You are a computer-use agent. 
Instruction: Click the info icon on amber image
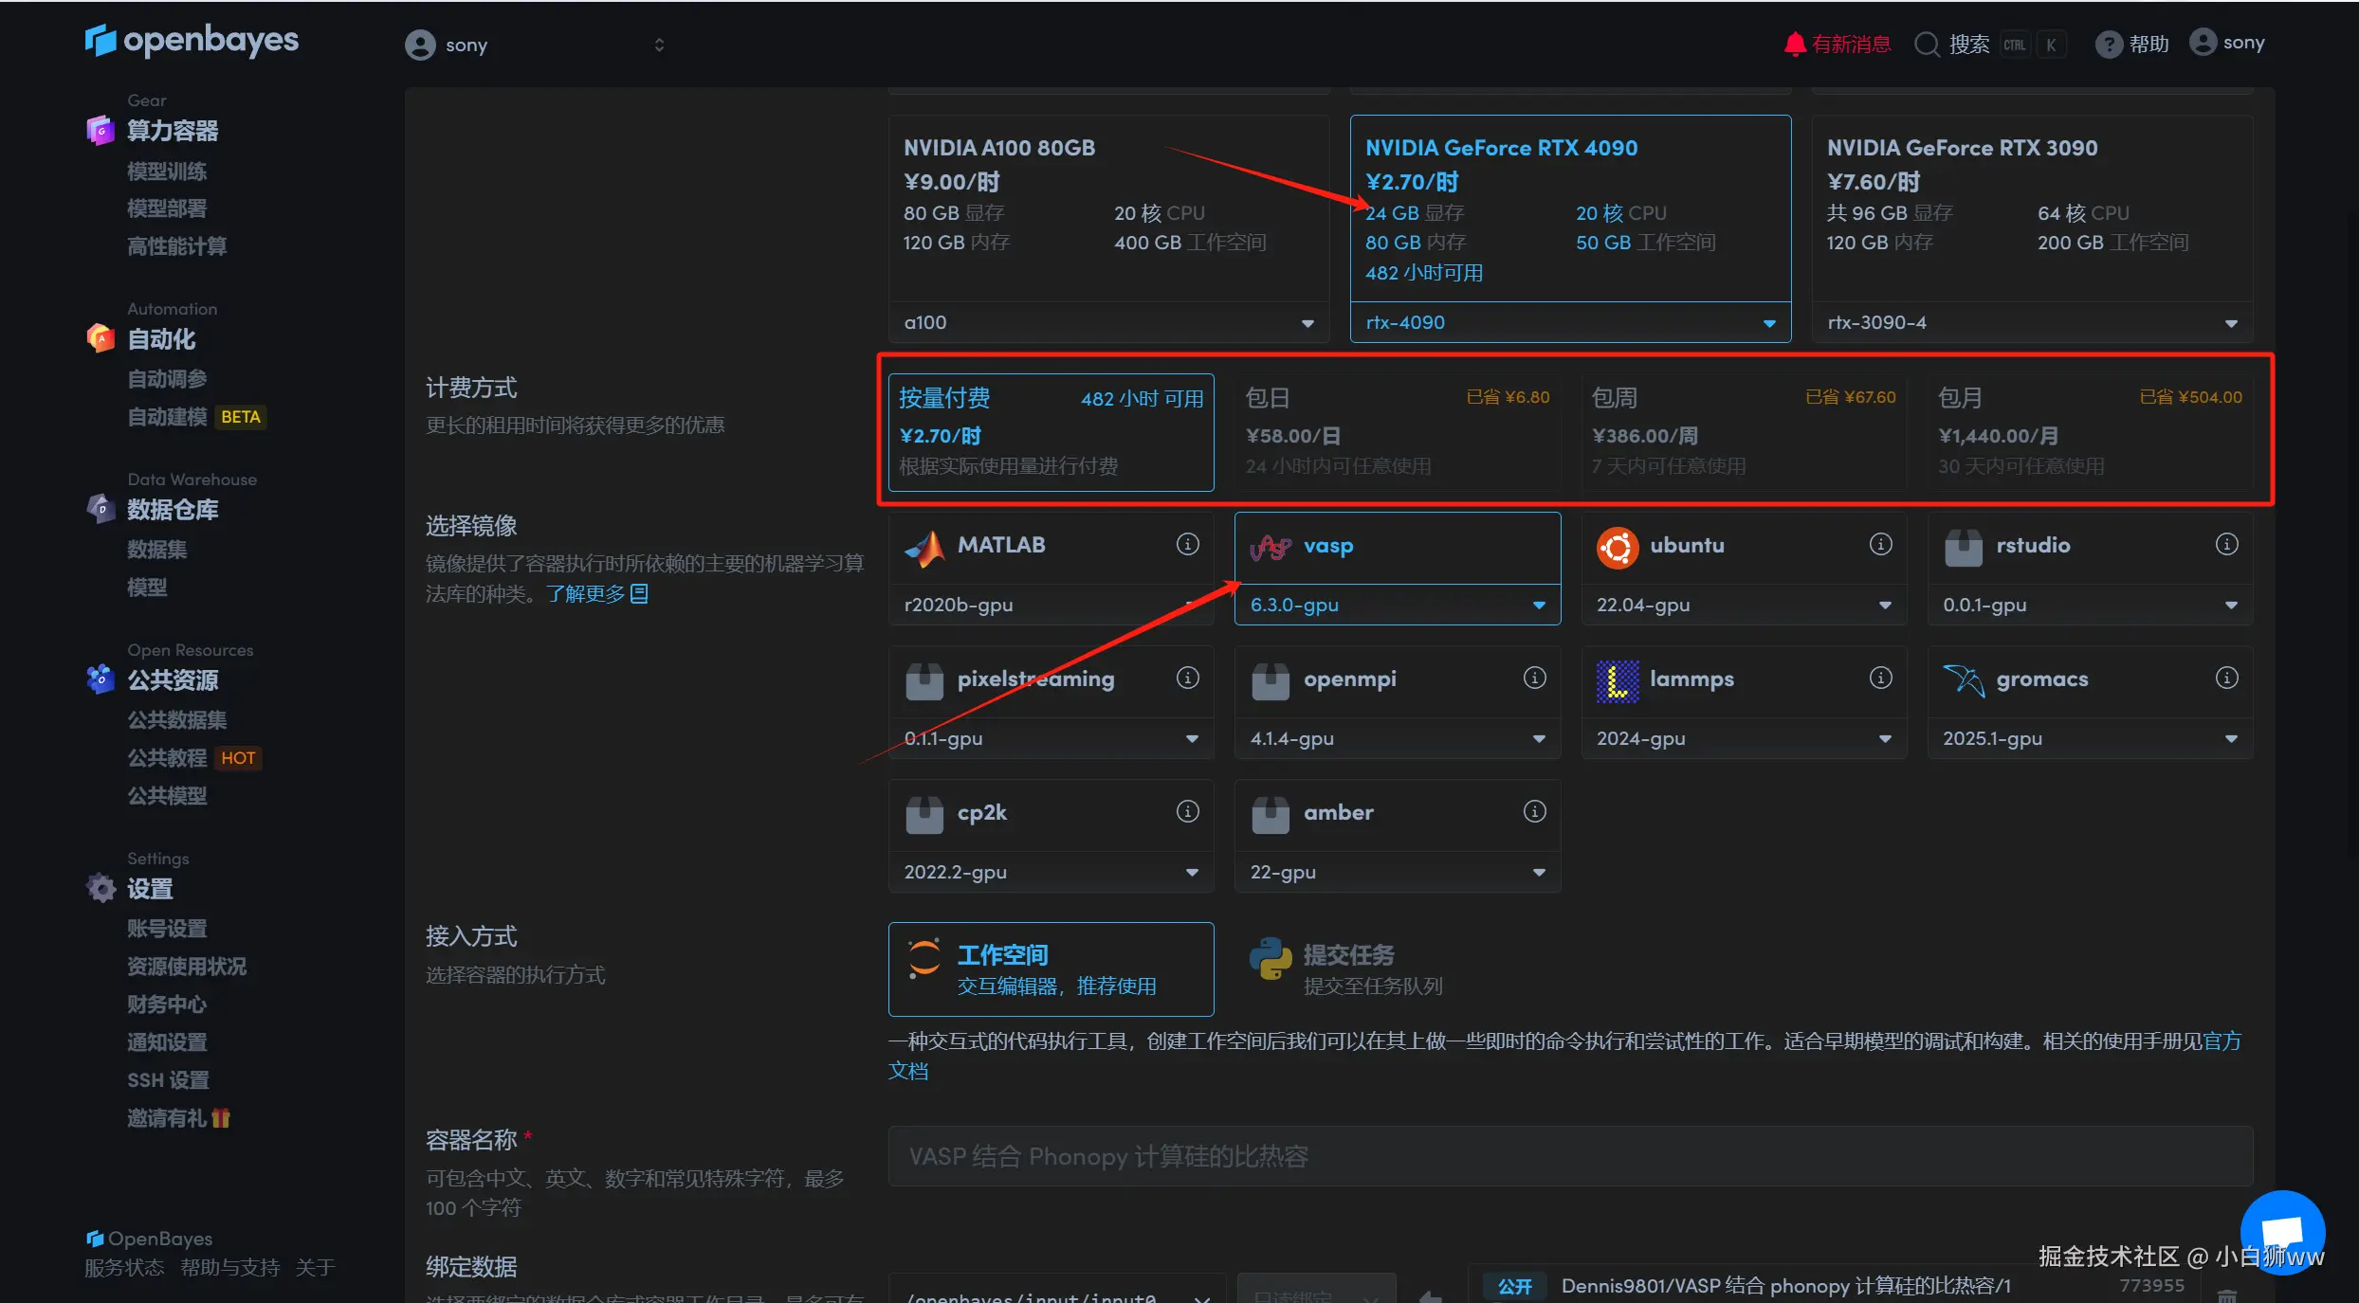pyautogui.click(x=1534, y=811)
